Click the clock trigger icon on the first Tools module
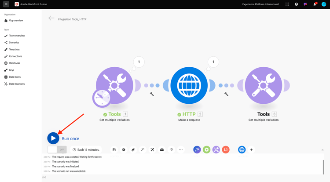Screen dimensions: 330x182 [x=102, y=98]
